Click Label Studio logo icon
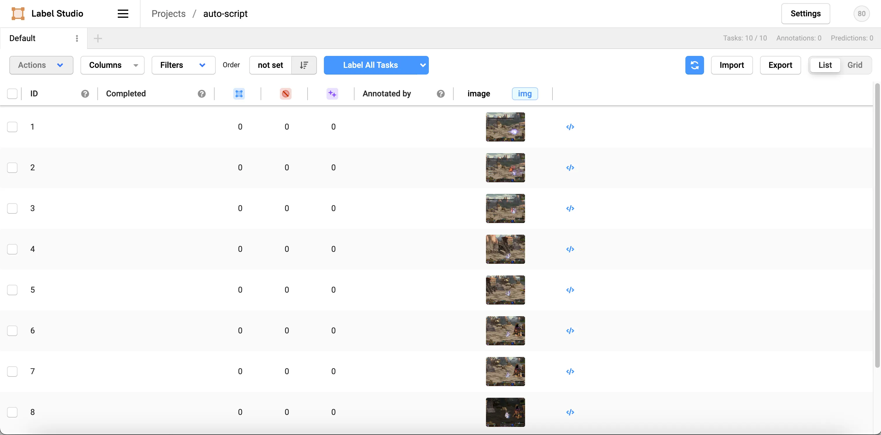This screenshot has height=435, width=881. click(x=18, y=14)
